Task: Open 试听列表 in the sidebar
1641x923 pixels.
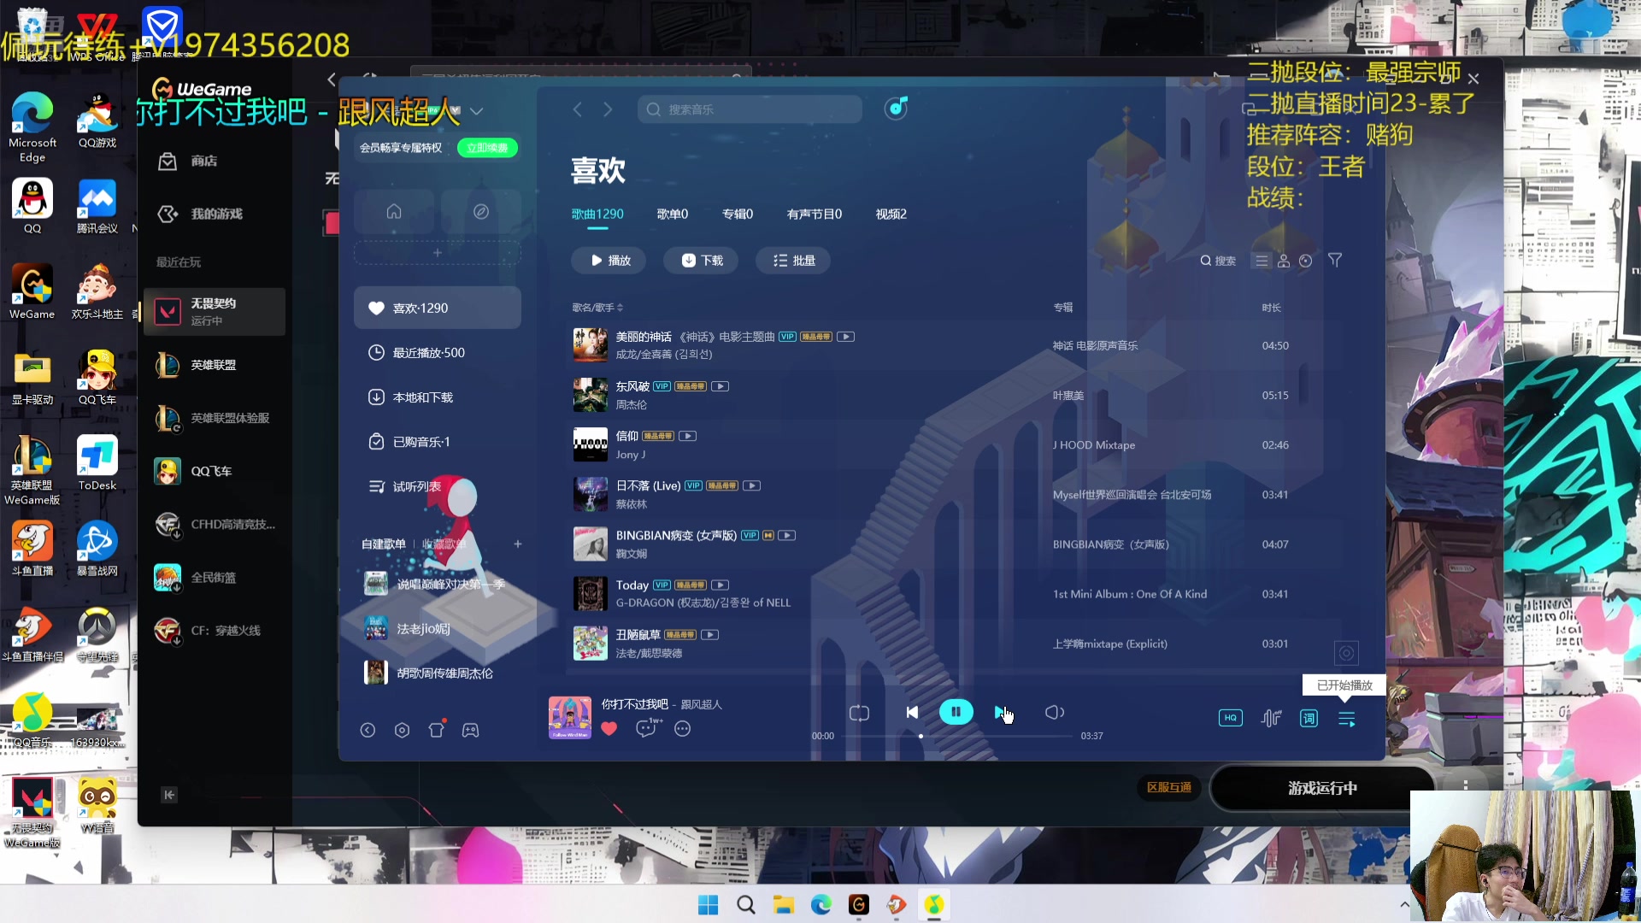Action: pyautogui.click(x=437, y=486)
